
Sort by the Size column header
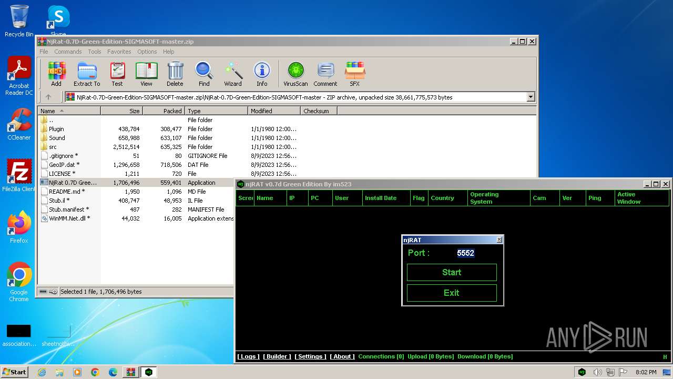(x=121, y=111)
